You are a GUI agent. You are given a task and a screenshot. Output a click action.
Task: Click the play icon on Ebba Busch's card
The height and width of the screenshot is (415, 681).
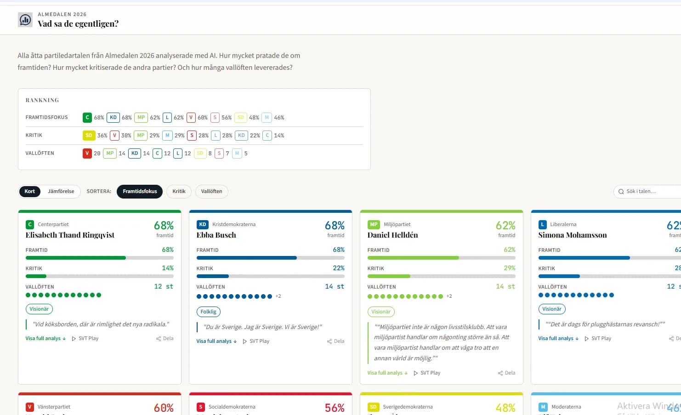point(245,341)
